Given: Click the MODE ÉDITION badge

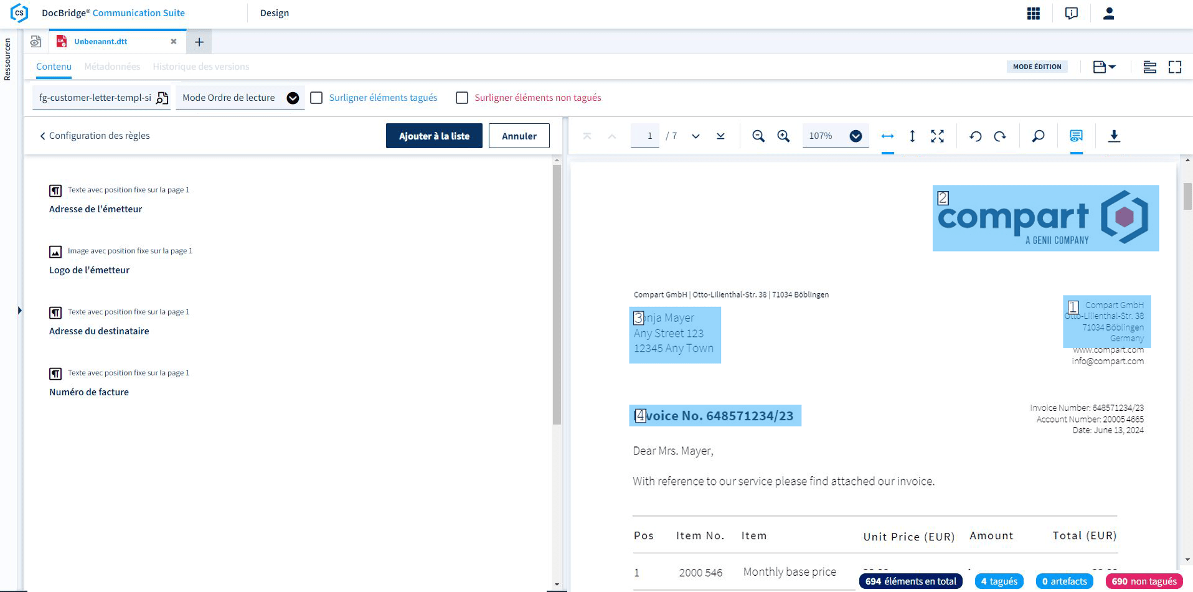Looking at the screenshot, I should point(1037,67).
